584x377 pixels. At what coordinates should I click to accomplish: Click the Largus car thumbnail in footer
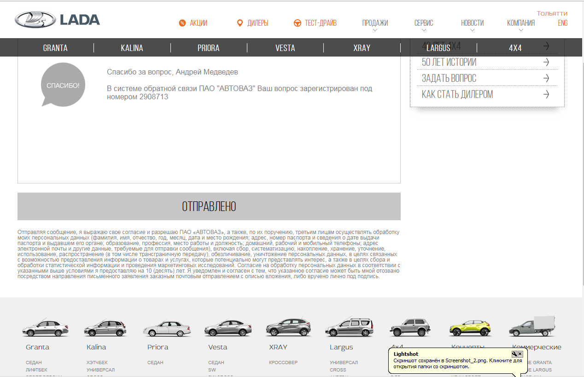pyautogui.click(x=349, y=327)
